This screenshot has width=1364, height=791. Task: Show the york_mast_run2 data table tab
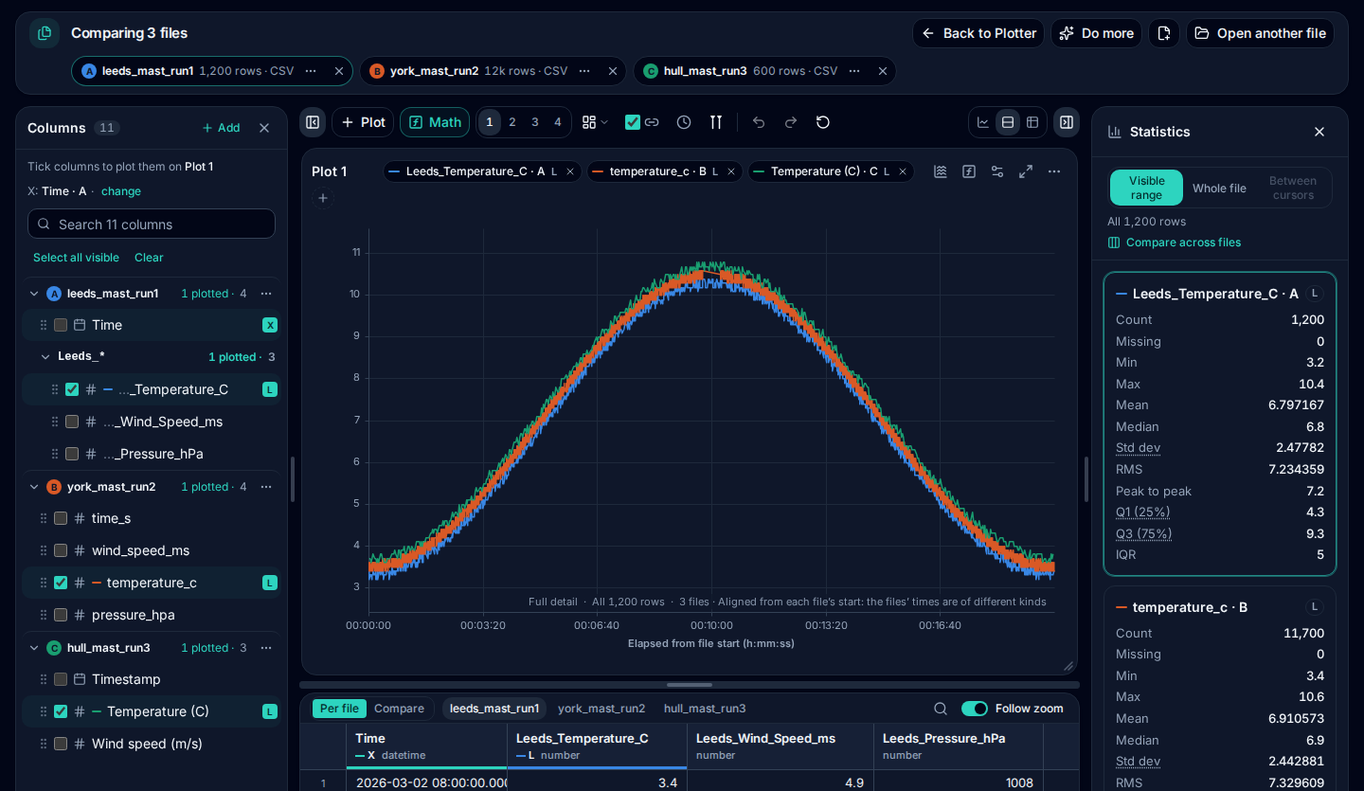point(601,709)
